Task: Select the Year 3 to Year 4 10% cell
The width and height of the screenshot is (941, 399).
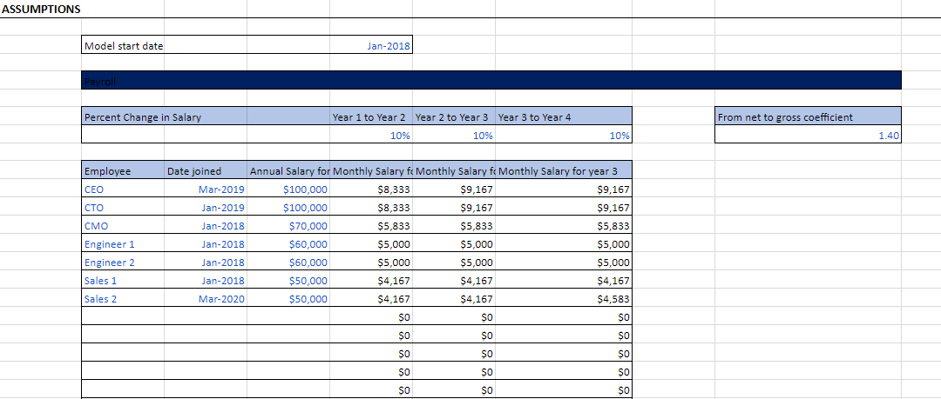Action: [x=564, y=136]
